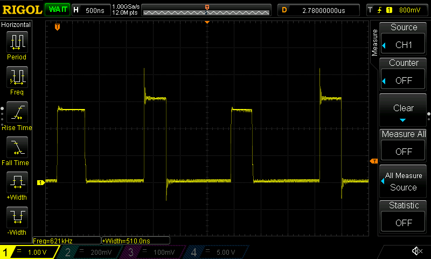
Task: Click the orange T trigger position marker in the grid
Action: click(57, 27)
